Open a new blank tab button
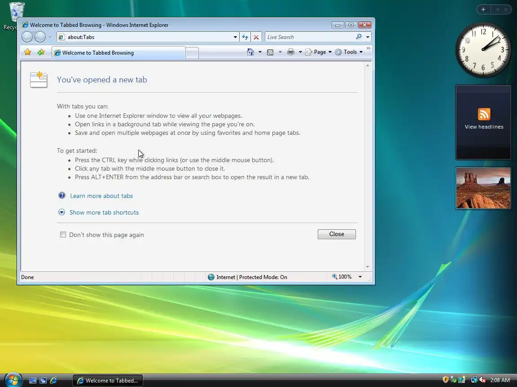The width and height of the screenshot is (517, 387). pyautogui.click(x=192, y=53)
